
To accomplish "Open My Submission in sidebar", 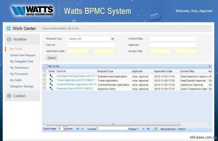I will click(x=19, y=68).
